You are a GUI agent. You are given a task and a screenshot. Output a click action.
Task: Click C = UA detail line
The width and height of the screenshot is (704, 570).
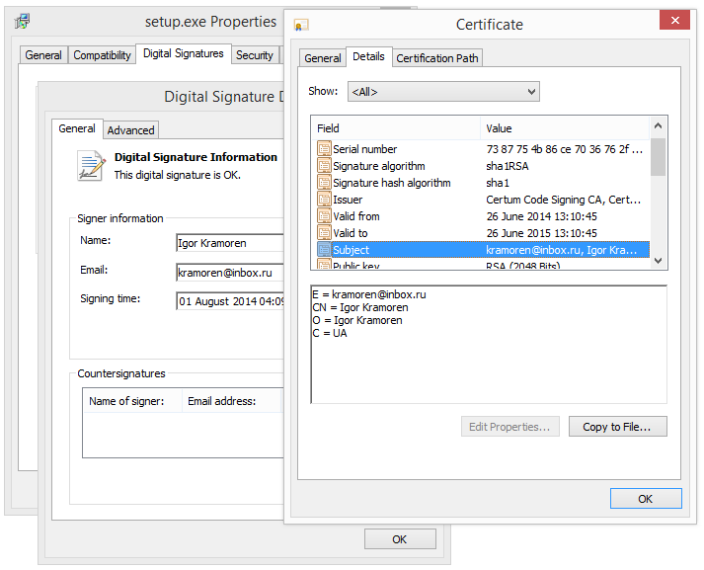click(x=330, y=333)
